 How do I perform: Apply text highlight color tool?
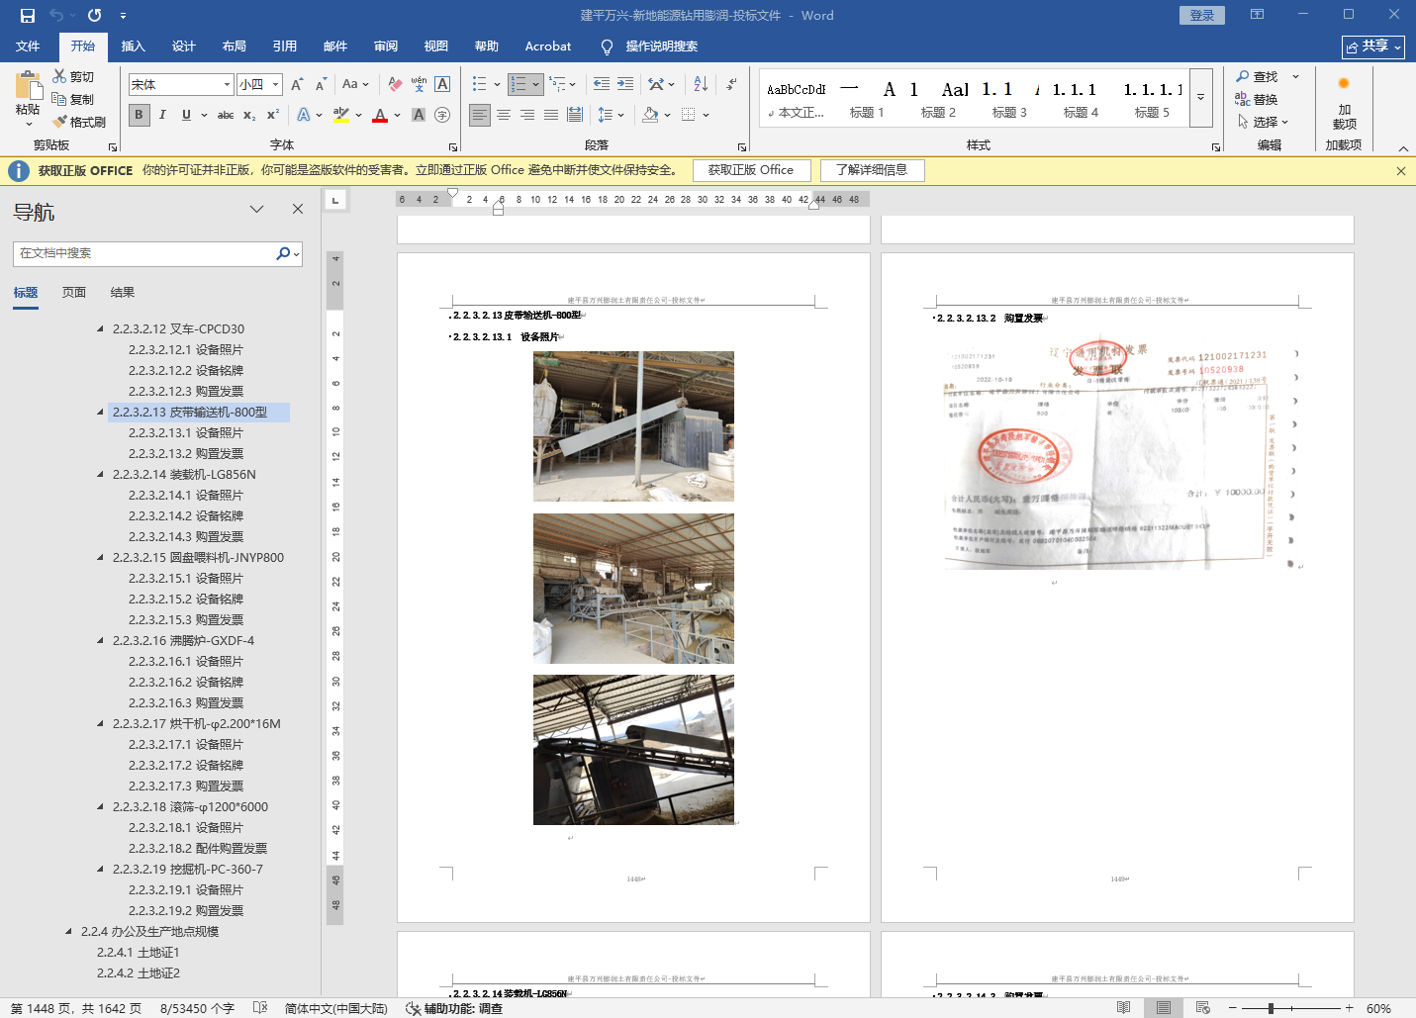341,115
